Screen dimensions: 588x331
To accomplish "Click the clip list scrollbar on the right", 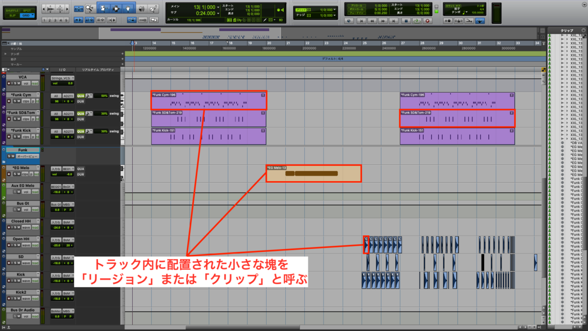I will (585, 102).
